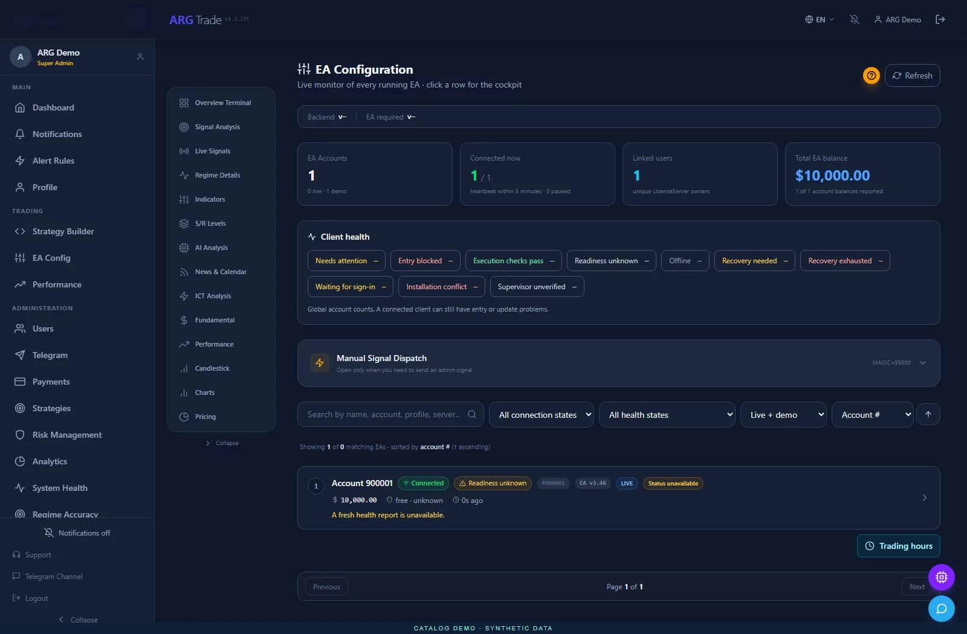Screen dimensions: 967x634
Task: Click the orange help question-mark icon
Action: click(871, 75)
